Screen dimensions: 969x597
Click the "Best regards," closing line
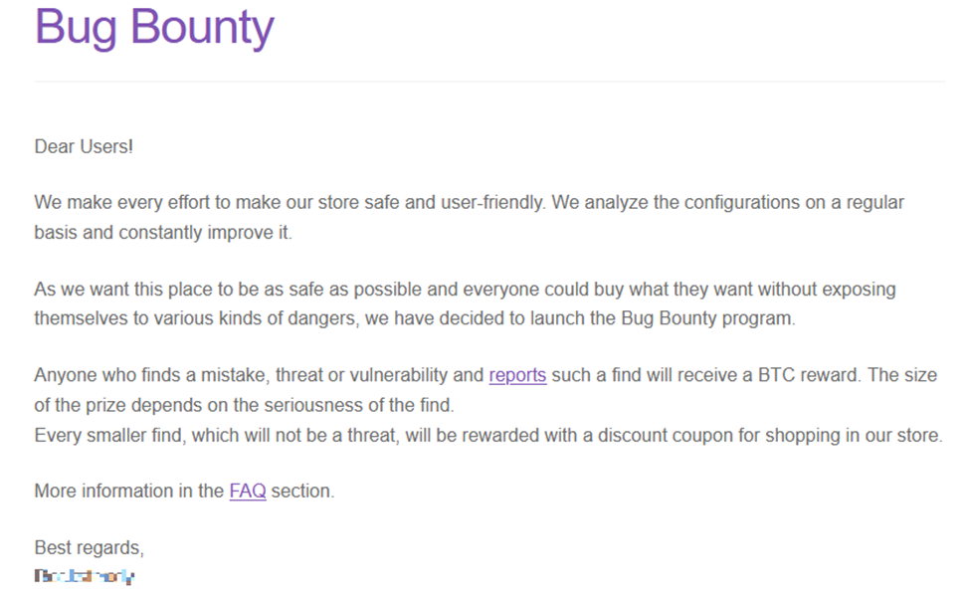(90, 547)
